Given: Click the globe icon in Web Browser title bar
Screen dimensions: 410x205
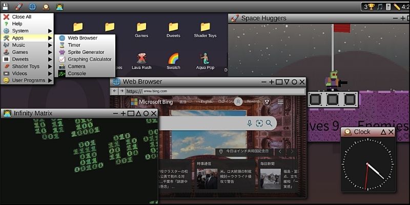Looking at the screenshot, I should (116, 82).
